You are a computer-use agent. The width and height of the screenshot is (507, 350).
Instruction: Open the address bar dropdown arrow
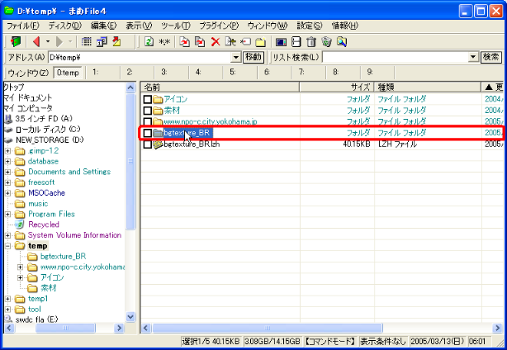[235, 57]
